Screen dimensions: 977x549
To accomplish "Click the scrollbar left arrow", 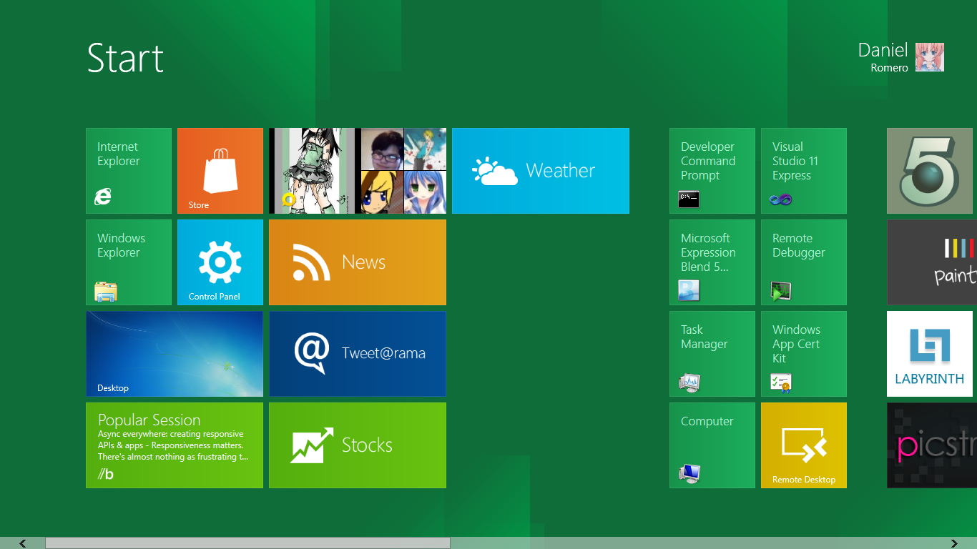I will click(x=23, y=543).
